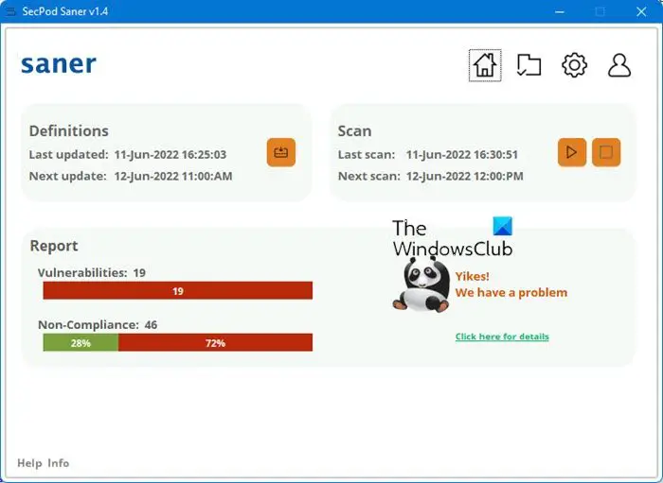Click here for details link
Image resolution: width=663 pixels, height=483 pixels.
(x=502, y=336)
